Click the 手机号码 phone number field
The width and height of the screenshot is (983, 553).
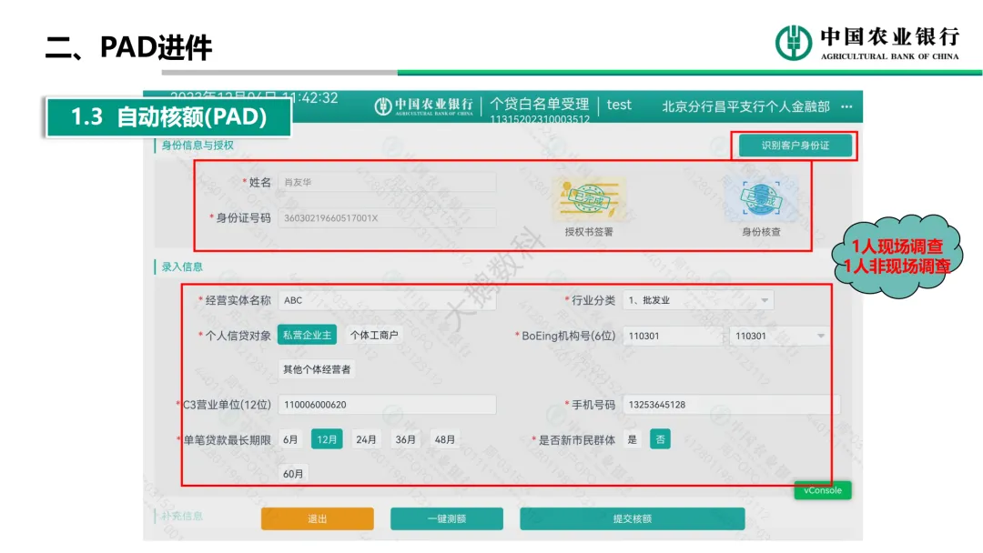[x=731, y=405]
